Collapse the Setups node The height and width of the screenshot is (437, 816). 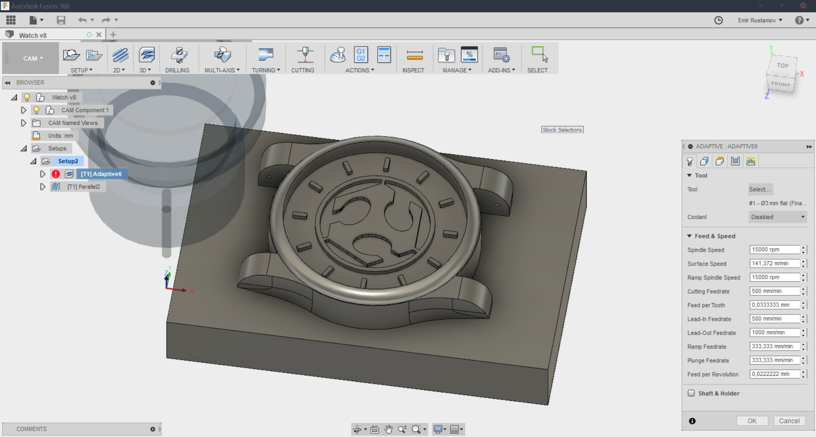[24, 148]
